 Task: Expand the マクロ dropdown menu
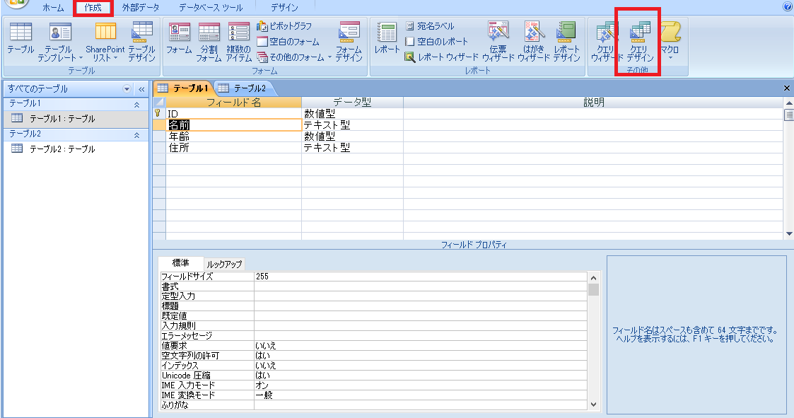pyautogui.click(x=669, y=42)
